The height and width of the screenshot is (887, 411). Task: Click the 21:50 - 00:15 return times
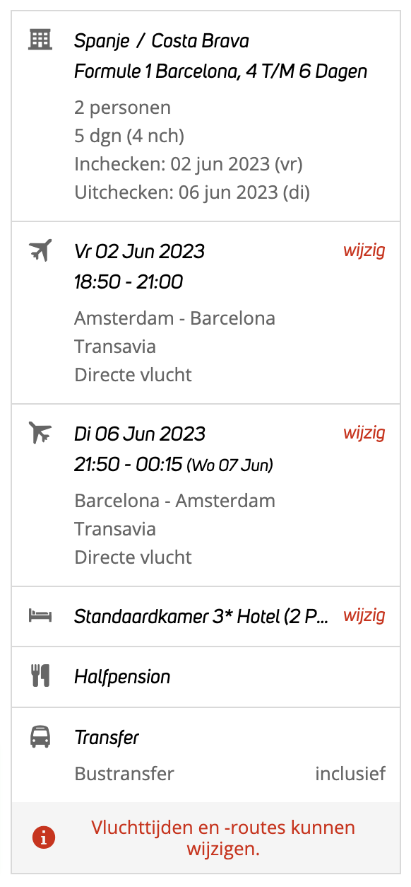pyautogui.click(x=129, y=464)
